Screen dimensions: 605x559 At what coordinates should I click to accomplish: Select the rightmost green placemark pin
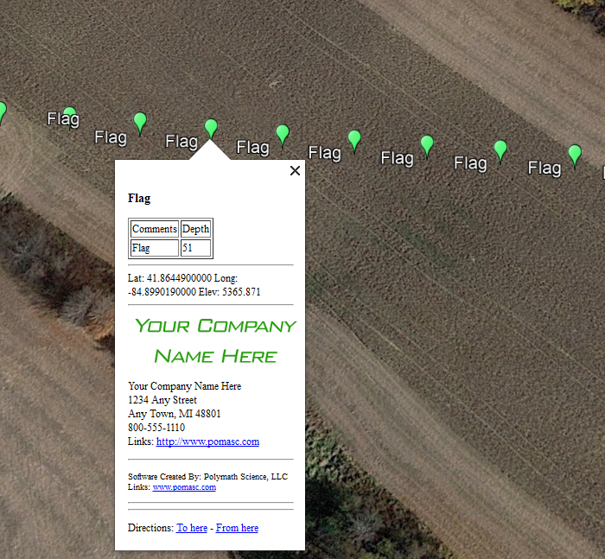(x=575, y=154)
